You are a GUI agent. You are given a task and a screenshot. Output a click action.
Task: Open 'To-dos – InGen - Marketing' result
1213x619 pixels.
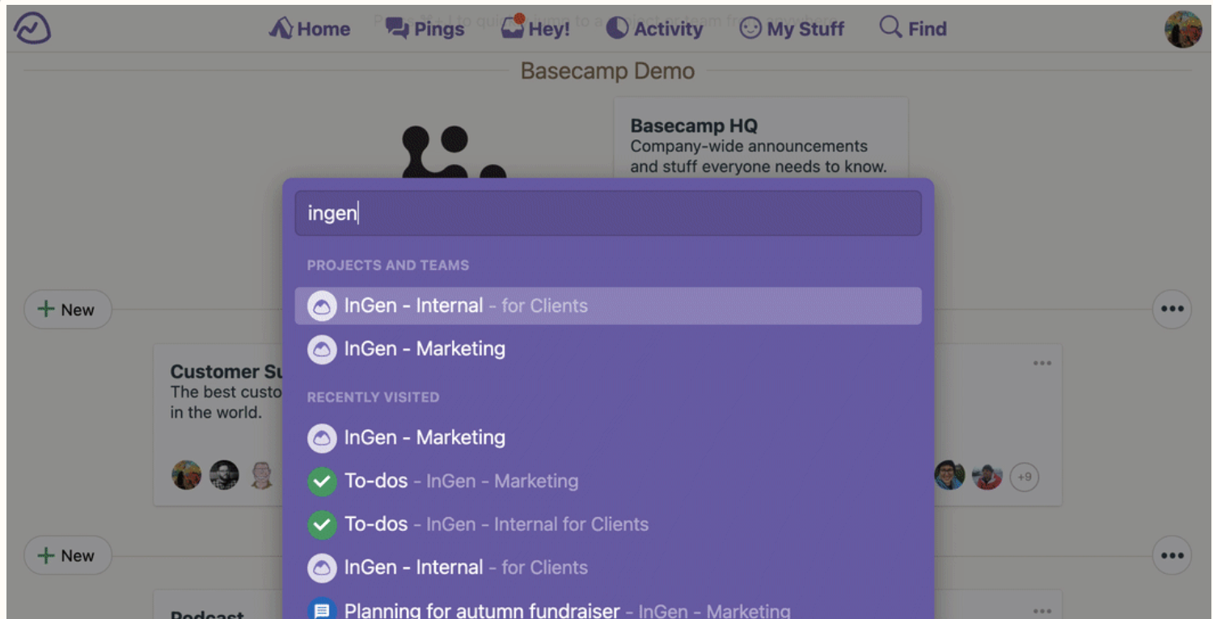pyautogui.click(x=608, y=482)
